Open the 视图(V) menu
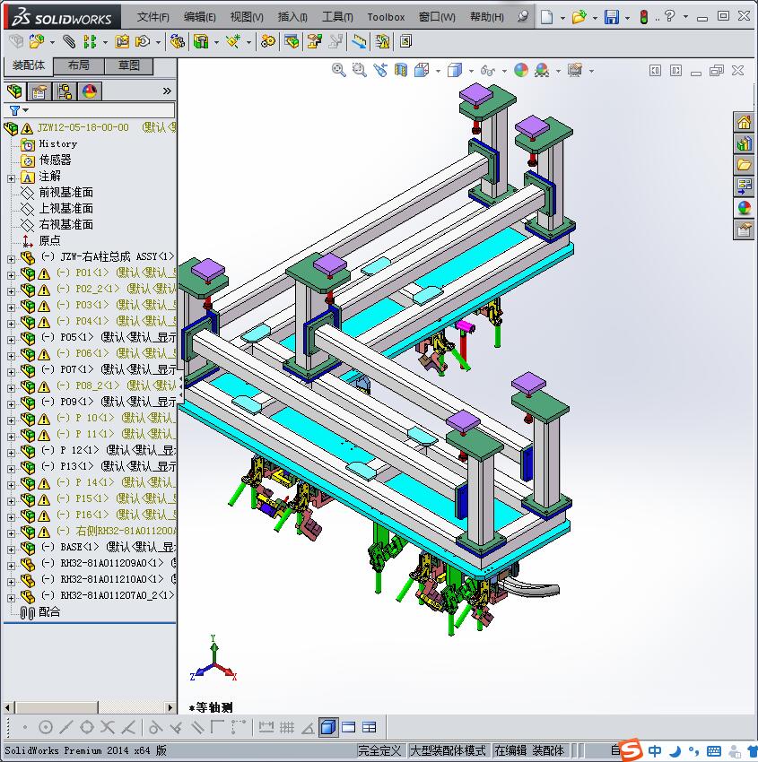This screenshot has height=762, width=758. tap(247, 17)
